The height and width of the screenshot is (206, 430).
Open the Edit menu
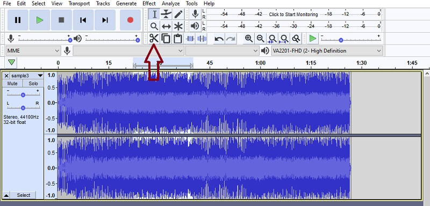click(21, 4)
